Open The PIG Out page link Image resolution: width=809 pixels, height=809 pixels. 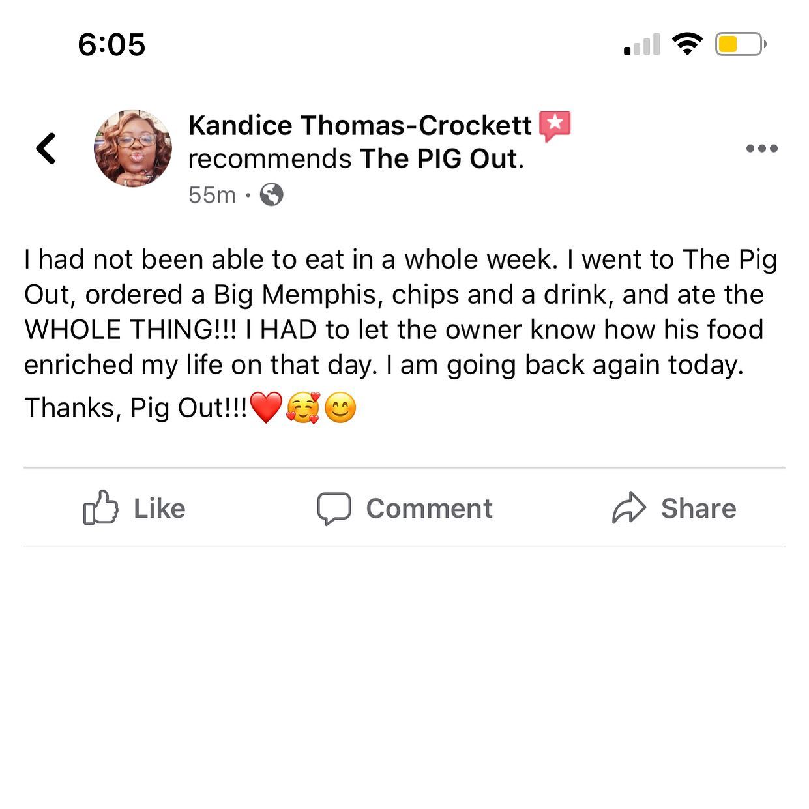pyautogui.click(x=441, y=158)
